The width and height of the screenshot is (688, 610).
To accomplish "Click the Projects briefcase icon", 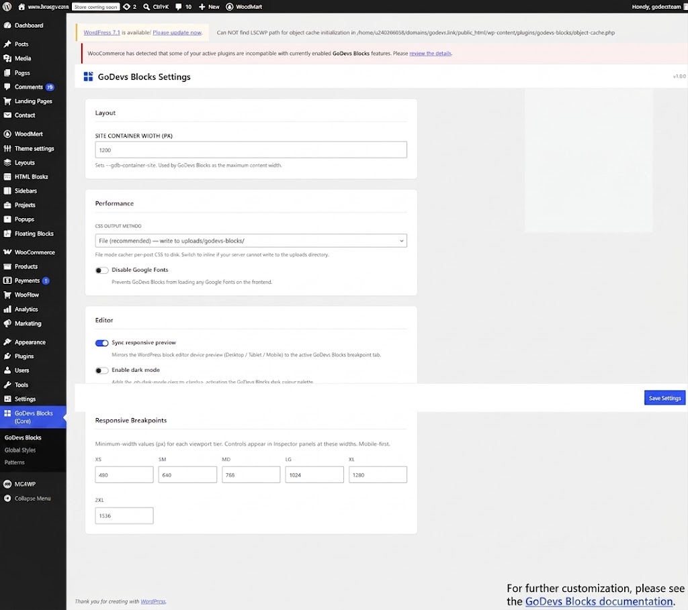I will 7,205.
